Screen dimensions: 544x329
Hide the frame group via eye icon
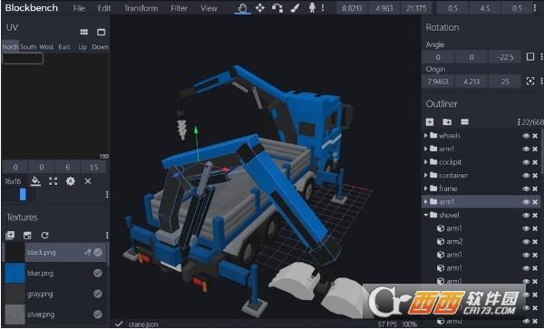click(x=526, y=189)
